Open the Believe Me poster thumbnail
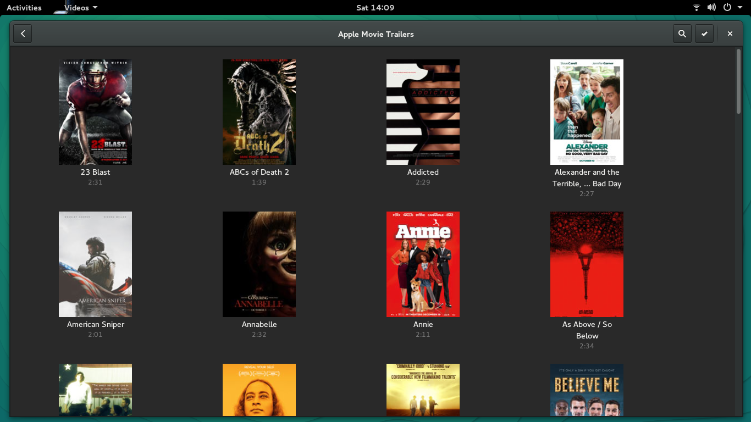This screenshot has width=751, height=422. (x=587, y=390)
